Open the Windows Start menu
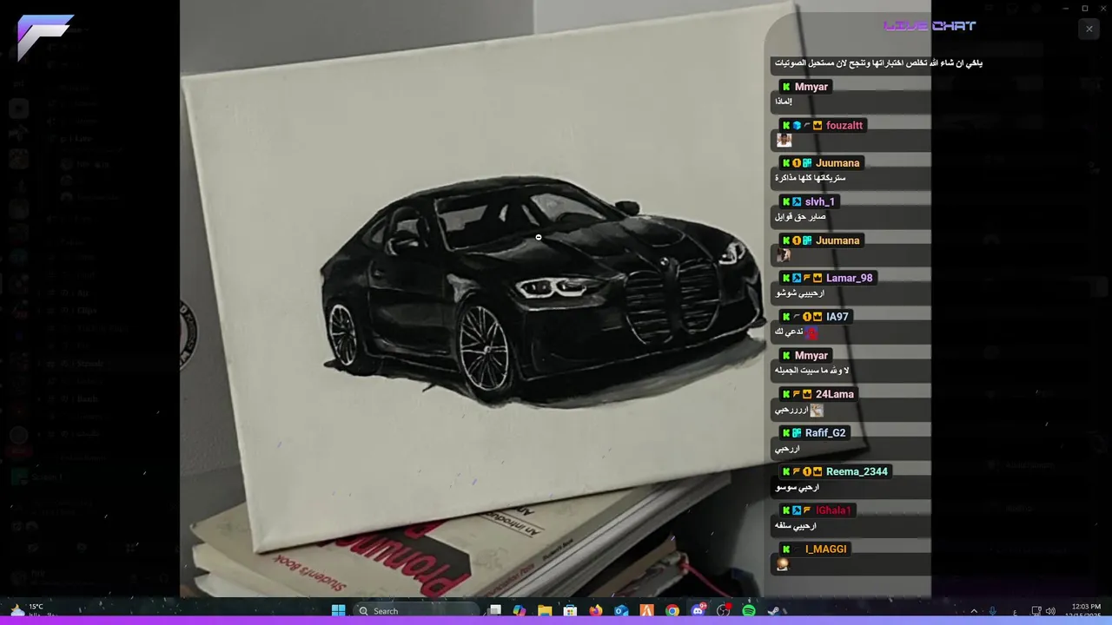Image resolution: width=1112 pixels, height=625 pixels. click(338, 611)
